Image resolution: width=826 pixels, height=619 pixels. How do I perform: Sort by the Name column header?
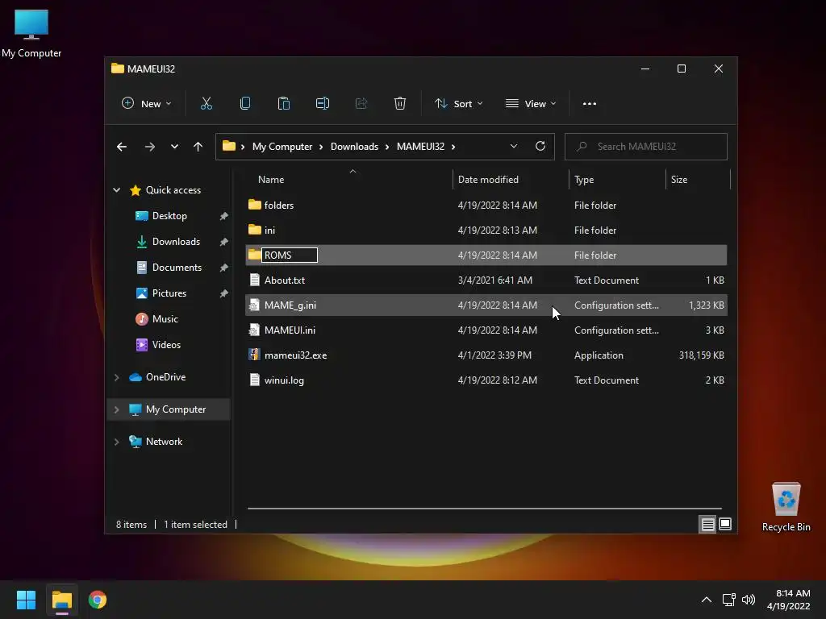pos(348,180)
